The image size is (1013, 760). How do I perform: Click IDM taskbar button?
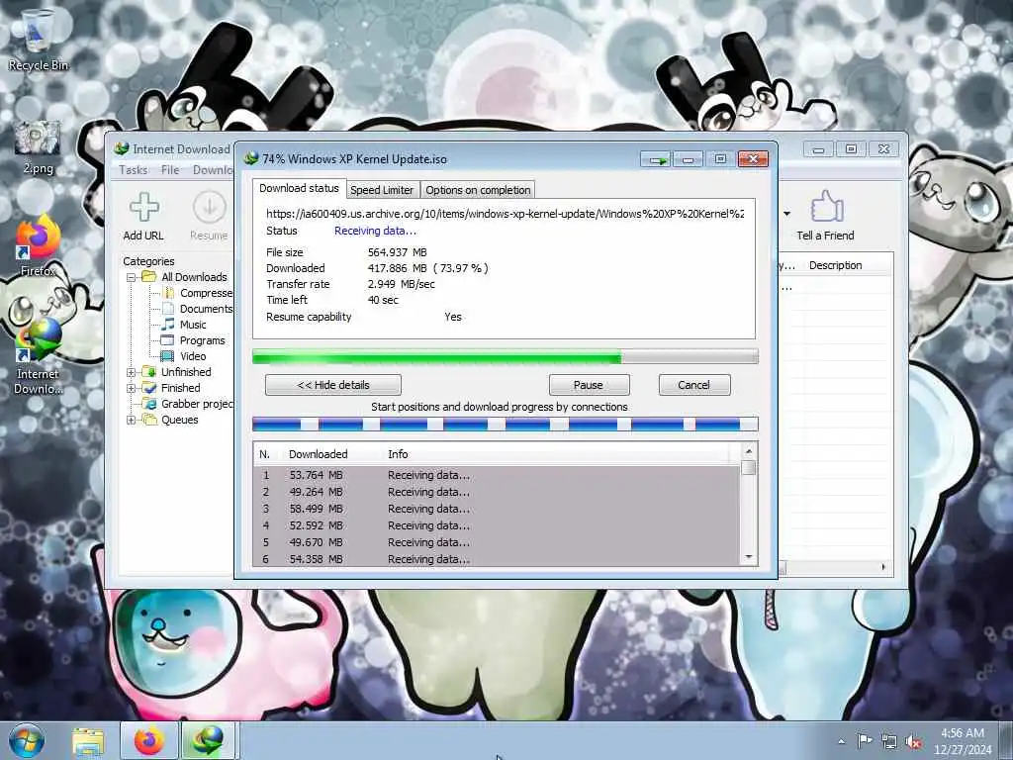coord(208,740)
